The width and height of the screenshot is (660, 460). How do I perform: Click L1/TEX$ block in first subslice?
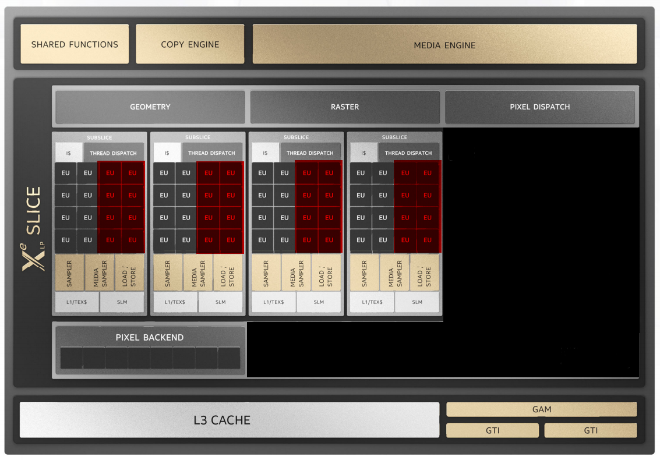pyautogui.click(x=77, y=302)
